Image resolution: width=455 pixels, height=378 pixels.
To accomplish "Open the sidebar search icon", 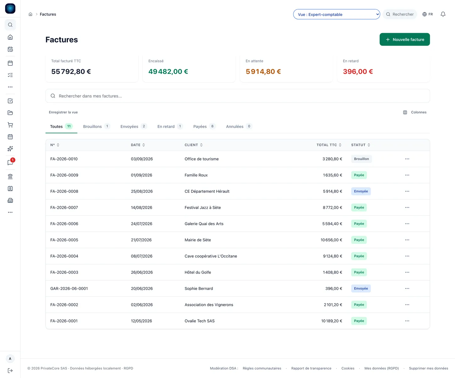I will [10, 25].
